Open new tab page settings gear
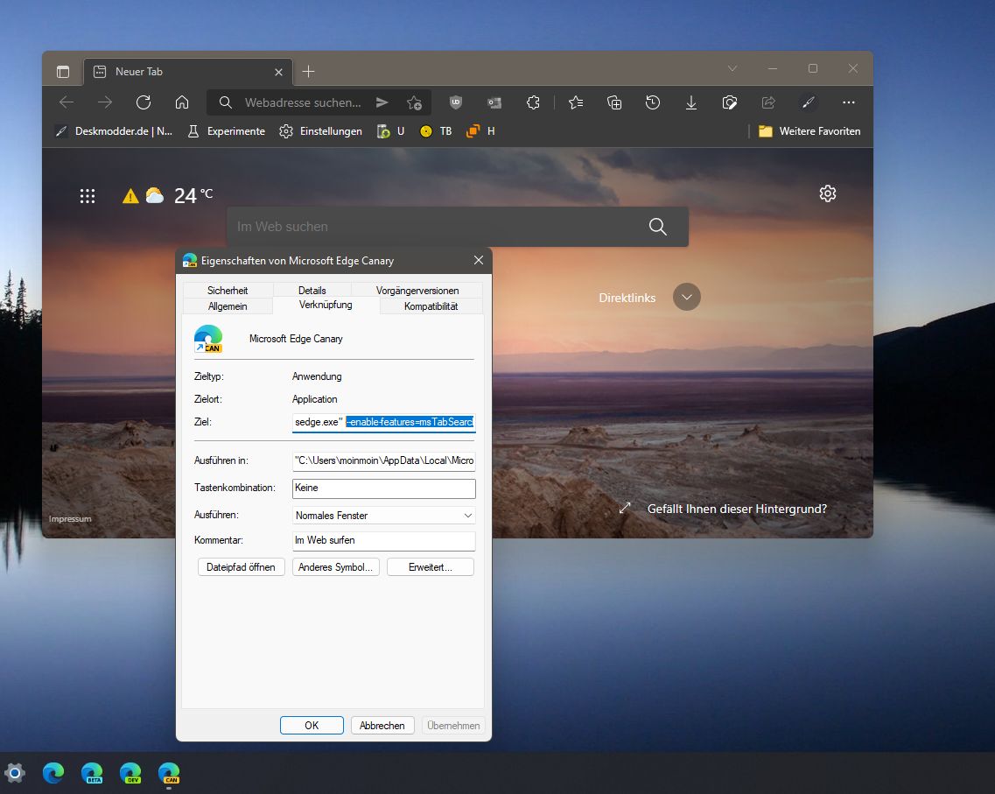995x794 pixels. [828, 193]
